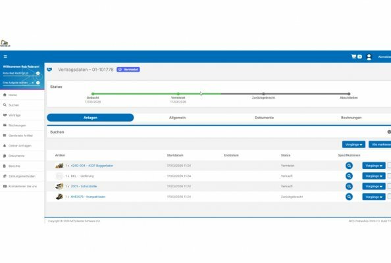Open Vorgänge dropdown for Kompaktlader row
Screen dimensions: 391x263
click(374, 197)
